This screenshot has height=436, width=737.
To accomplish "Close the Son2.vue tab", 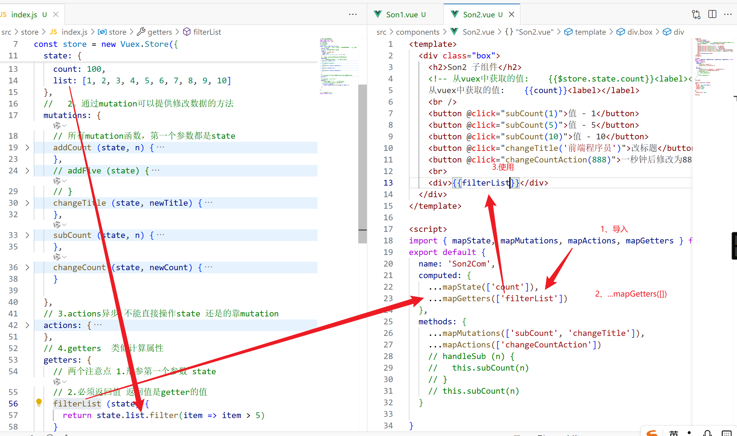I will (512, 14).
